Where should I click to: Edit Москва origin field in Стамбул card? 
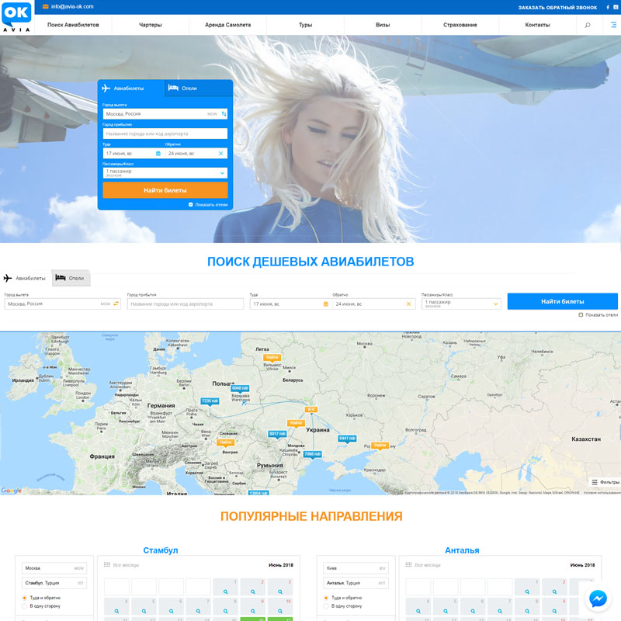tap(54, 568)
